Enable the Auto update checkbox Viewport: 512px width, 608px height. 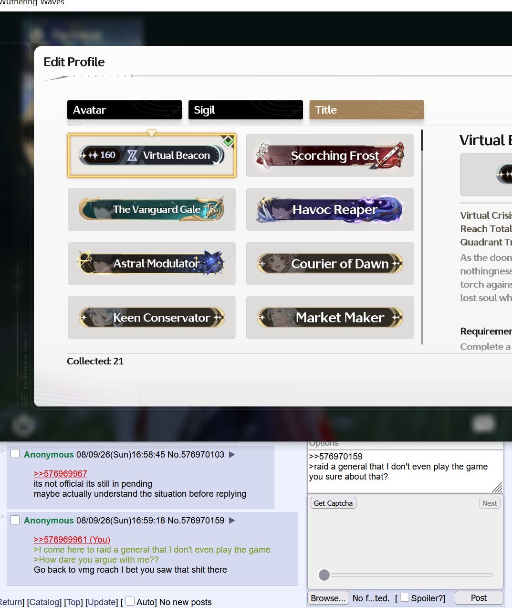click(x=130, y=601)
